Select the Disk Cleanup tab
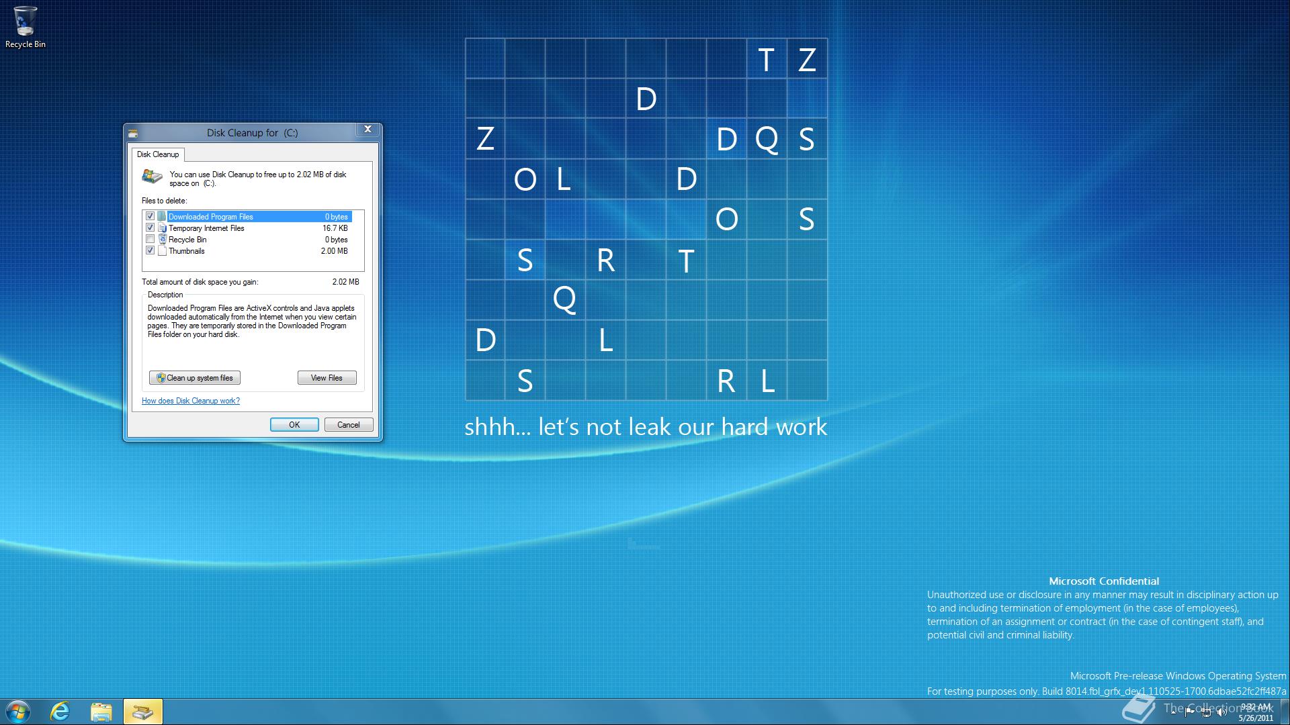Image resolution: width=1290 pixels, height=725 pixels. [158, 154]
